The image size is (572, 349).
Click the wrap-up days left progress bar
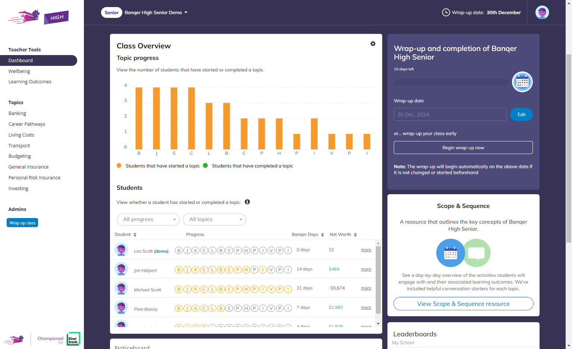click(x=451, y=82)
